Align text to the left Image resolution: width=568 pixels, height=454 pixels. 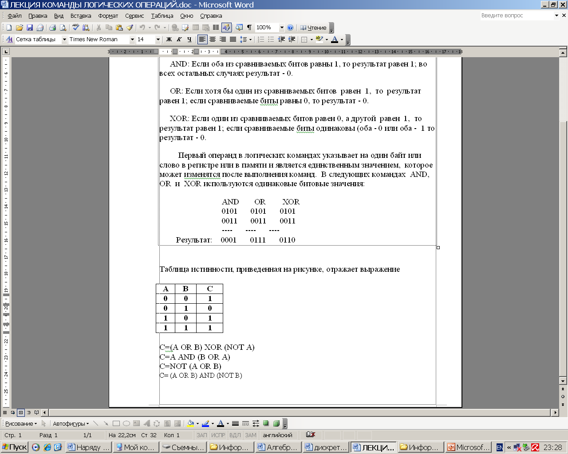pos(202,39)
